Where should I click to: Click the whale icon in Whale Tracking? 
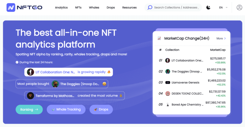point(53,109)
